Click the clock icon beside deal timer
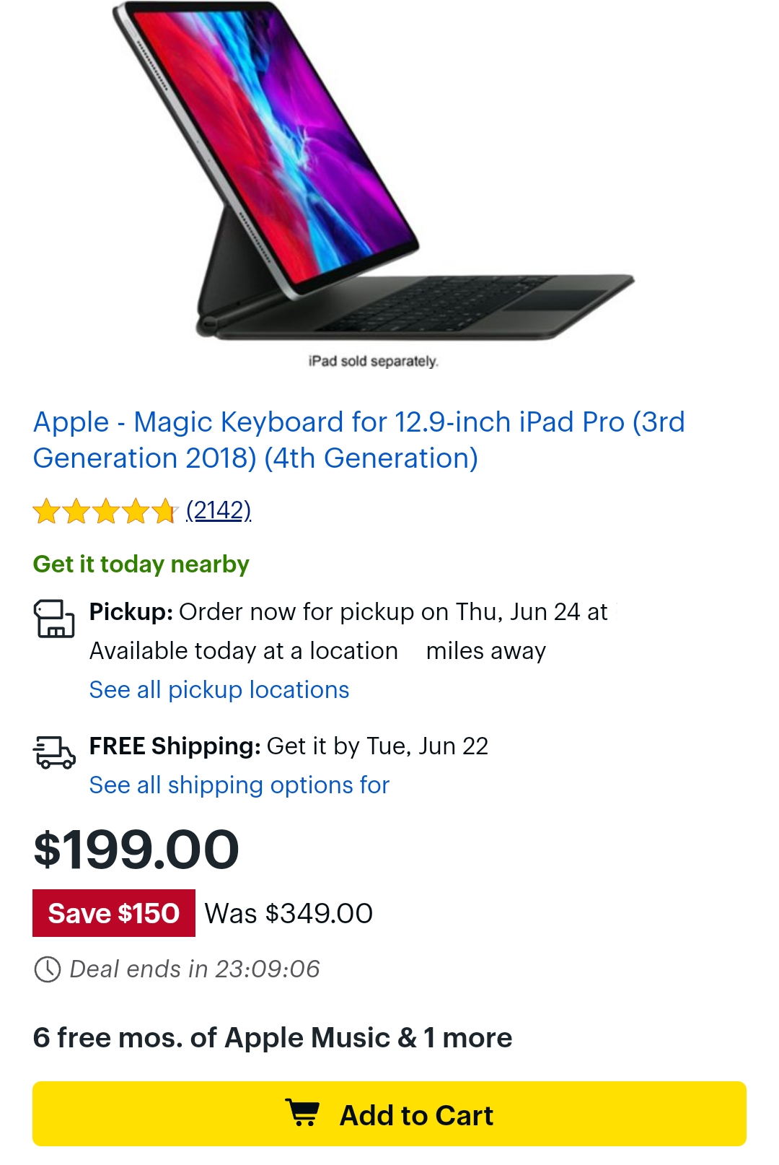 coord(48,969)
